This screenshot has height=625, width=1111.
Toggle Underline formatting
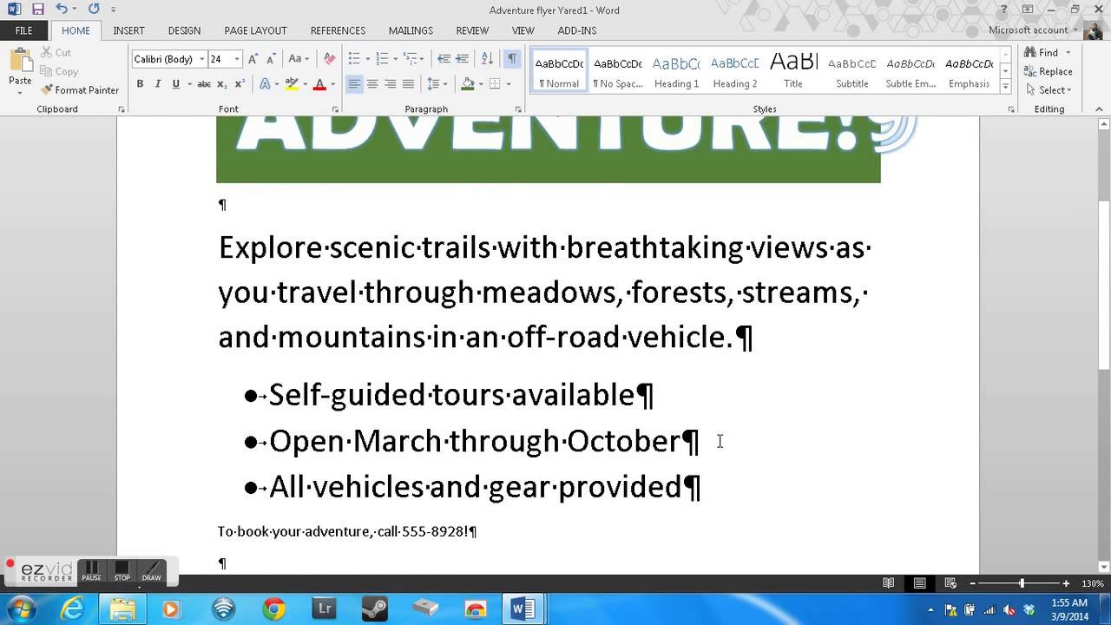click(x=175, y=84)
